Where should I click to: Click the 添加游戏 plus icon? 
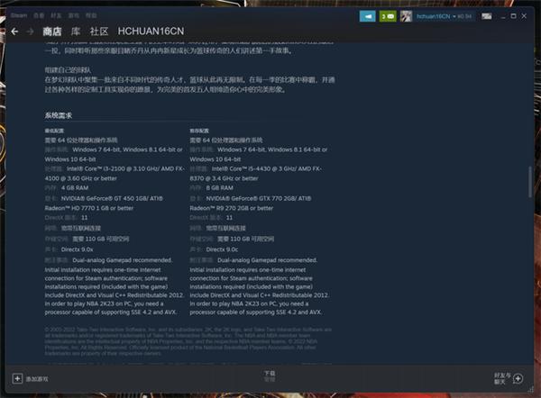click(x=17, y=379)
